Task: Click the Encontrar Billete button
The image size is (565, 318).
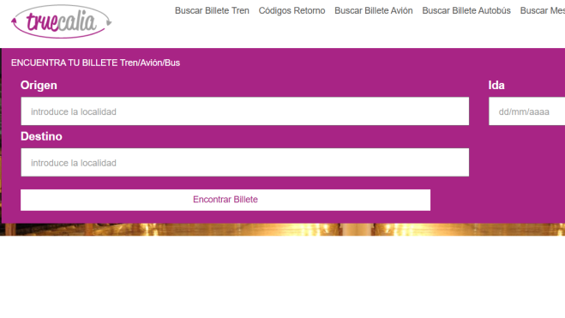Action: point(225,200)
